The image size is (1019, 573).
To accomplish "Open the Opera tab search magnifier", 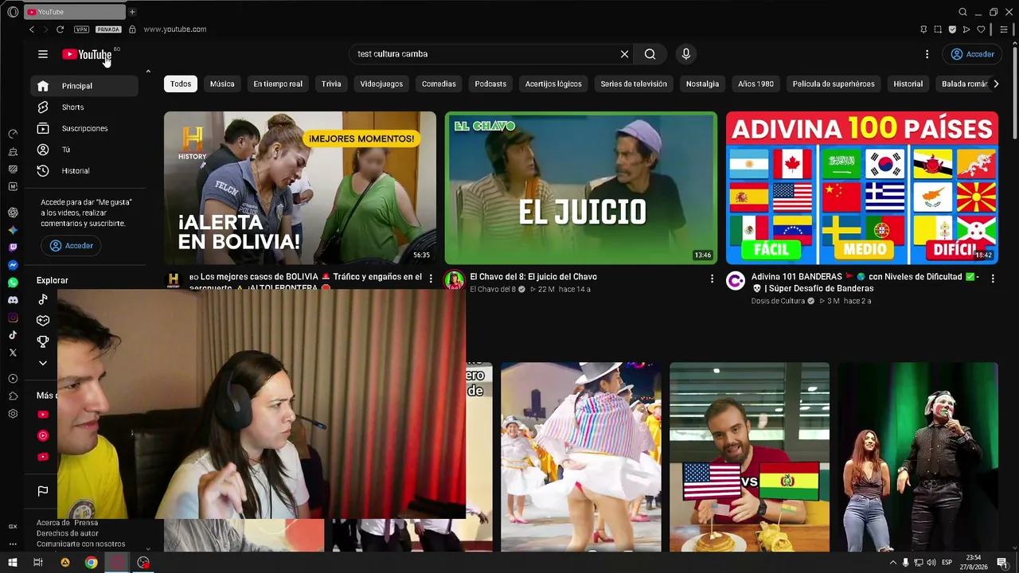I will click(x=962, y=12).
